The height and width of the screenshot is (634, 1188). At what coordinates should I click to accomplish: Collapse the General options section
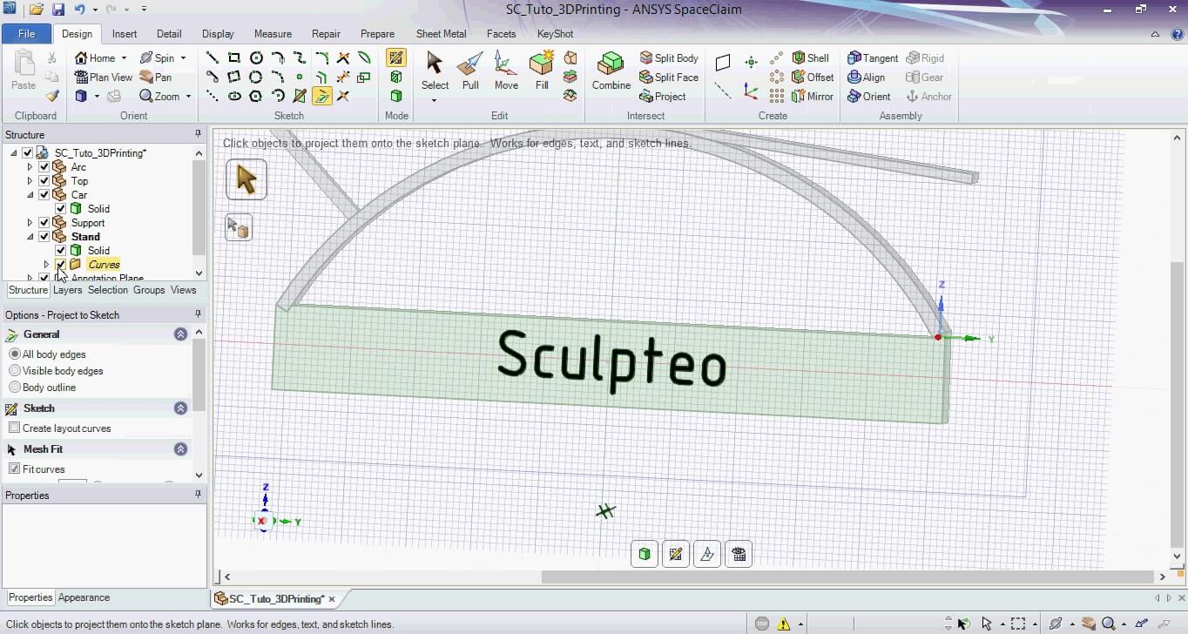[x=180, y=334]
